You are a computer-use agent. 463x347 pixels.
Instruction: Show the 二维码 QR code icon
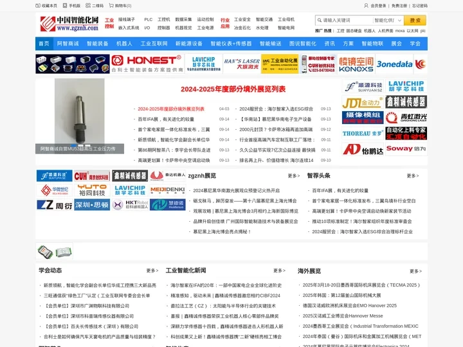click(88, 6)
